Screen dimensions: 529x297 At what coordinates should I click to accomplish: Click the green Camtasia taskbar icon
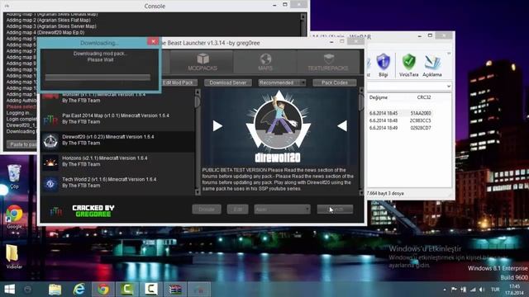click(127, 290)
